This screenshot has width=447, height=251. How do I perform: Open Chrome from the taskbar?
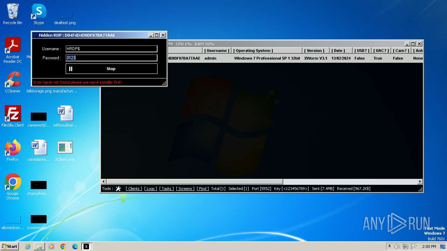point(63,246)
